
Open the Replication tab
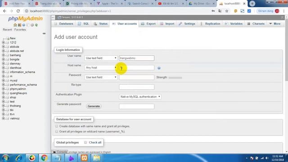210,24
